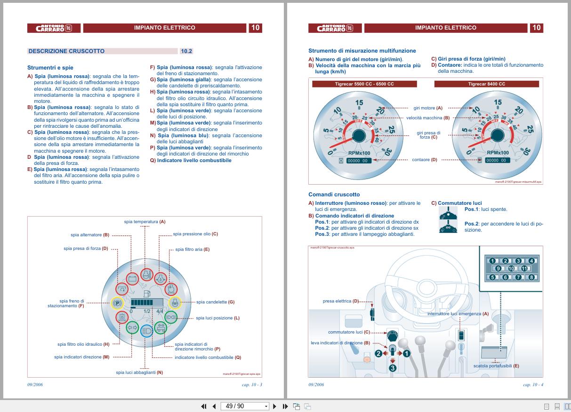Jump to the last page
571x412 pixels.
pos(285,406)
